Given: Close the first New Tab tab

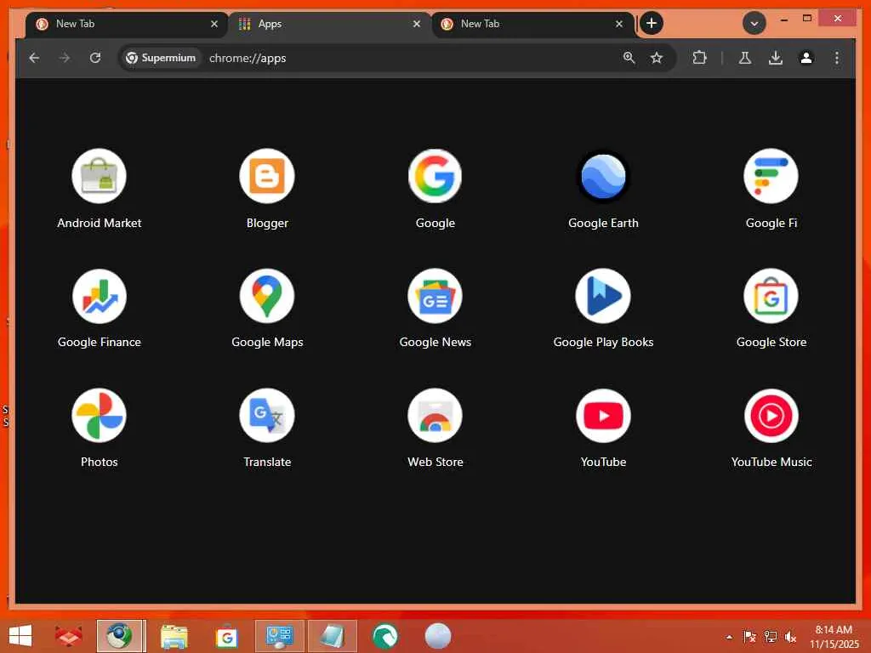Looking at the screenshot, I should [x=214, y=24].
